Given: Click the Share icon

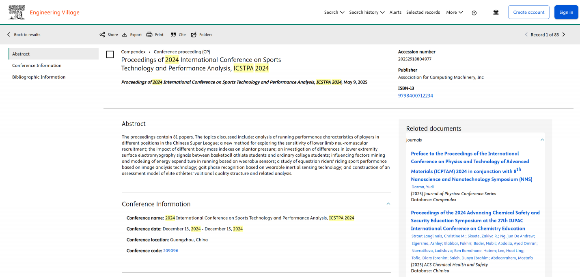Looking at the screenshot, I should tap(102, 35).
